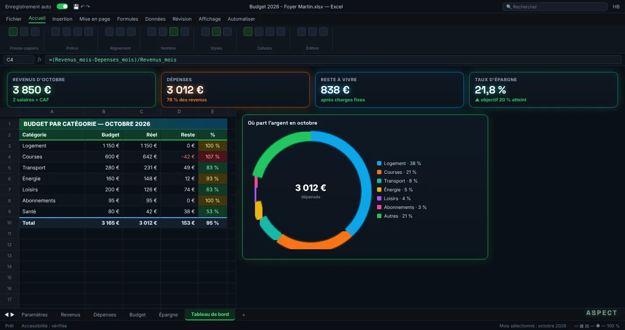Go to the next sheet with the right arrow

12,315
